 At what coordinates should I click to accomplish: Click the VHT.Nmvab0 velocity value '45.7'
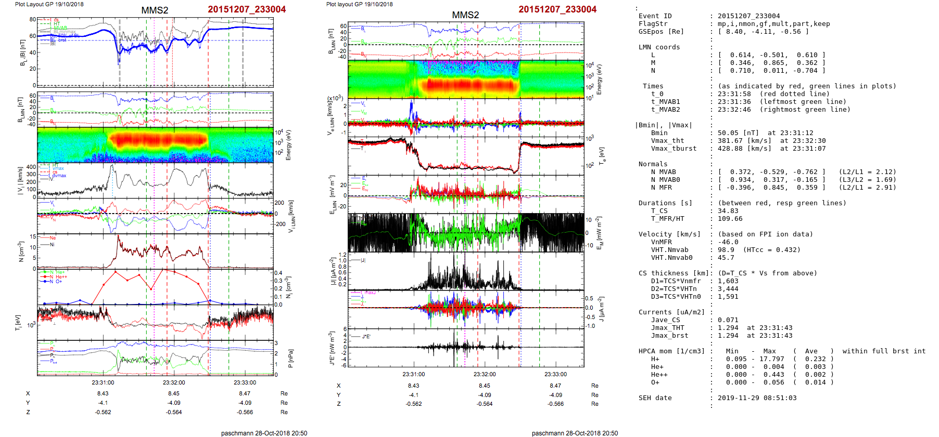pyautogui.click(x=726, y=258)
